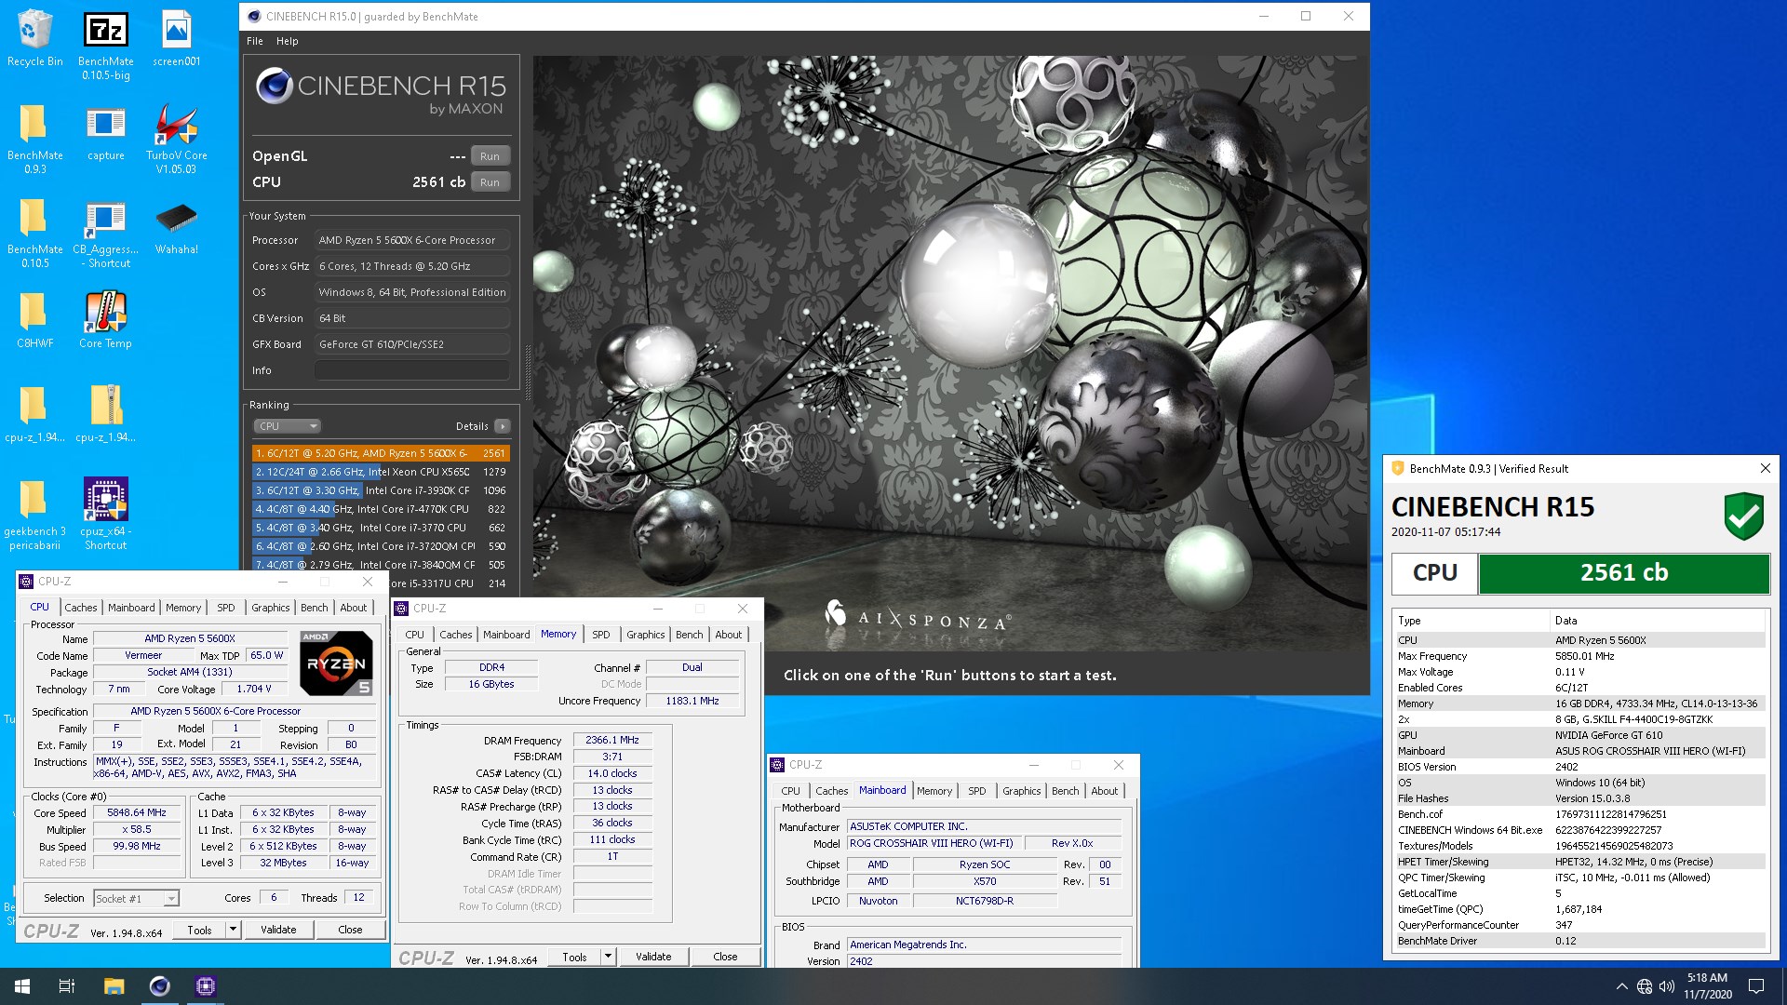Open Task View on the taskbar
This screenshot has height=1005, width=1787.
[67, 986]
